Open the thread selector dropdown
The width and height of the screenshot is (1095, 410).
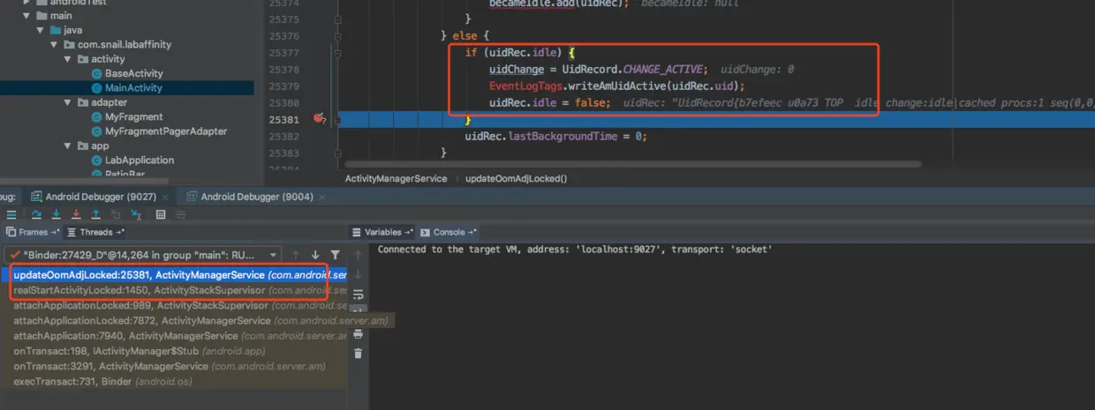coord(274,255)
